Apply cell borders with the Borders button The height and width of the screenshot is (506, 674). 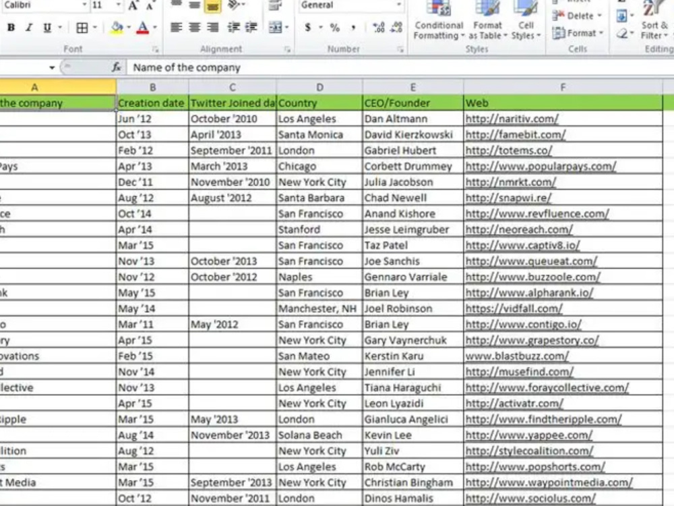coord(82,28)
